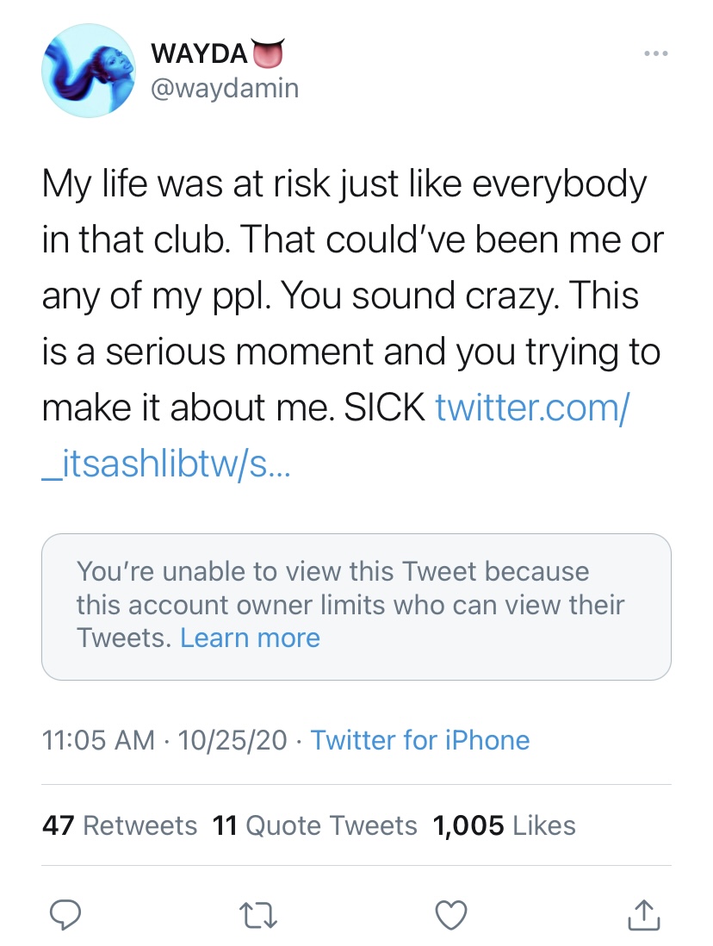This screenshot has height=946, width=713.
Task: View the 11 Quote Tweets list
Action: pos(314,825)
